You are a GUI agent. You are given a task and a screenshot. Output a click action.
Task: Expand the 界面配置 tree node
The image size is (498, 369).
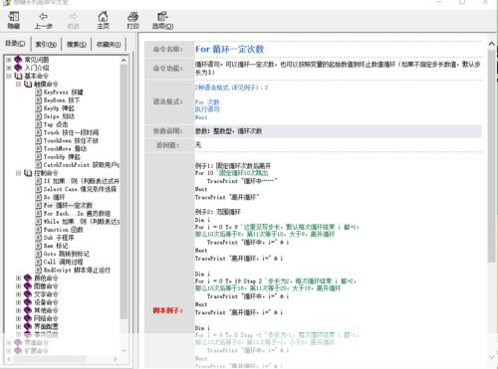coord(19,326)
